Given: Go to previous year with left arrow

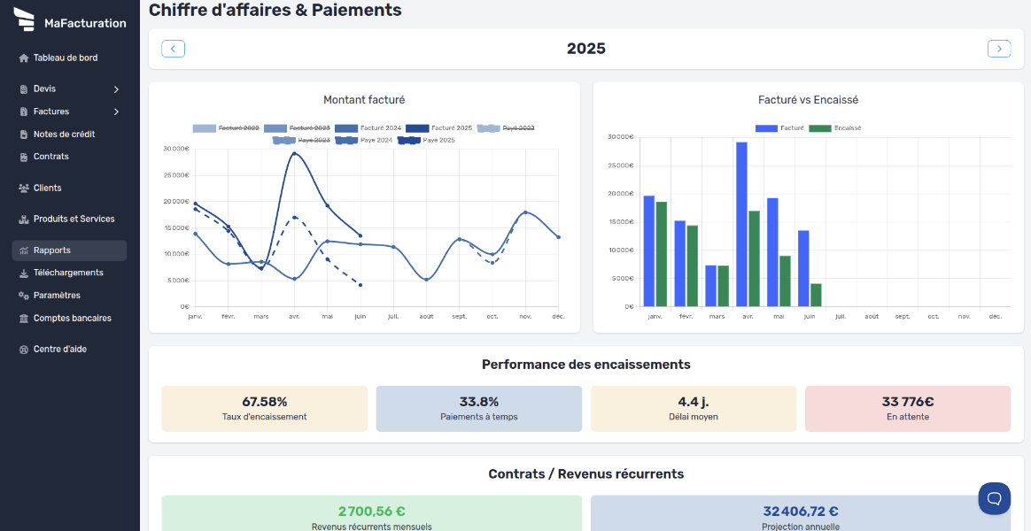Looking at the screenshot, I should click(x=173, y=49).
